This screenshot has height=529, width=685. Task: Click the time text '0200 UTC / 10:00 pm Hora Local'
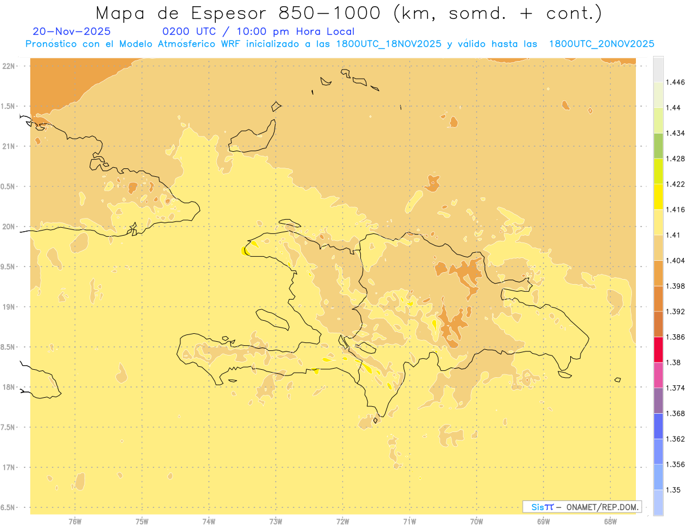coord(259,31)
